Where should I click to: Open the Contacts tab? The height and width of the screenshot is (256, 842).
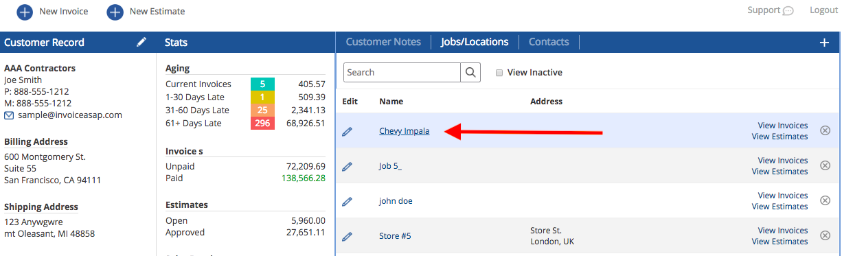tap(549, 42)
